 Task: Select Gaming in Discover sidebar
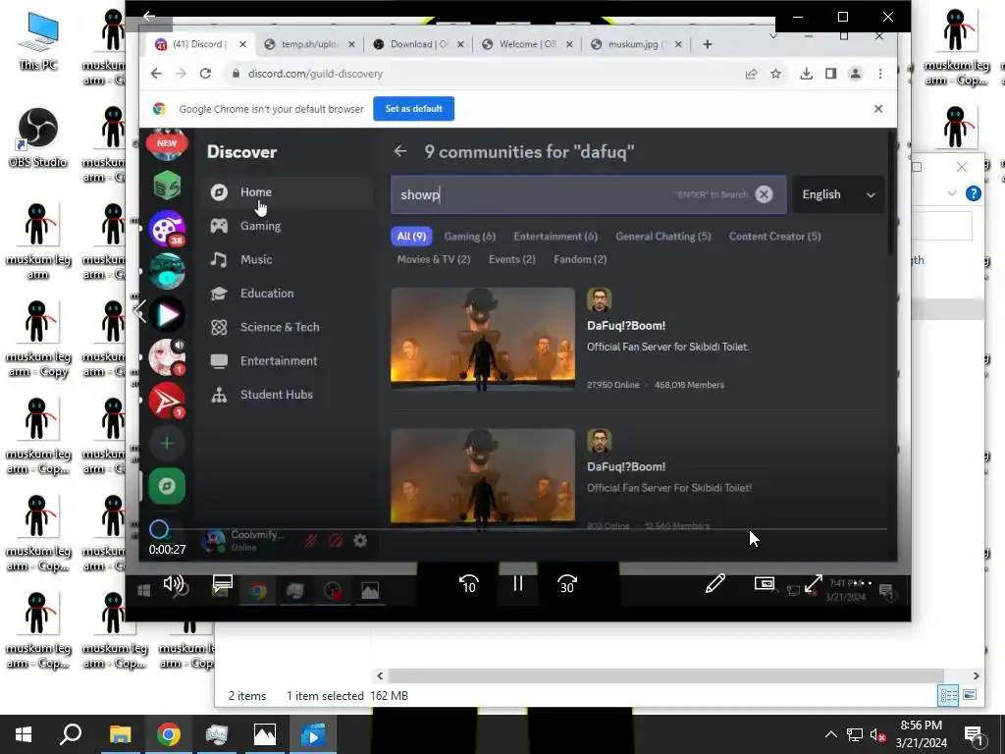pos(287,226)
